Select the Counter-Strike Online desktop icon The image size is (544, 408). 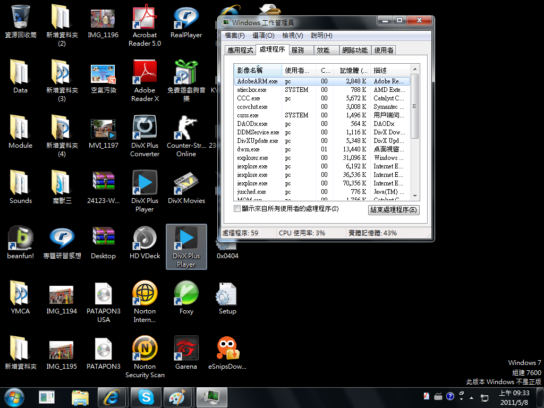[x=186, y=128]
